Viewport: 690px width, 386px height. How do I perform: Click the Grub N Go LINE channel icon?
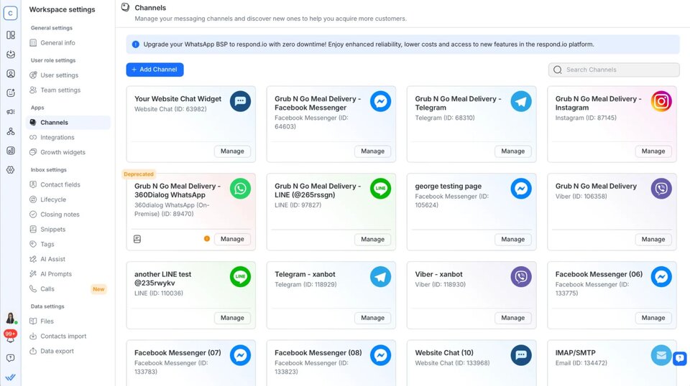click(381, 189)
